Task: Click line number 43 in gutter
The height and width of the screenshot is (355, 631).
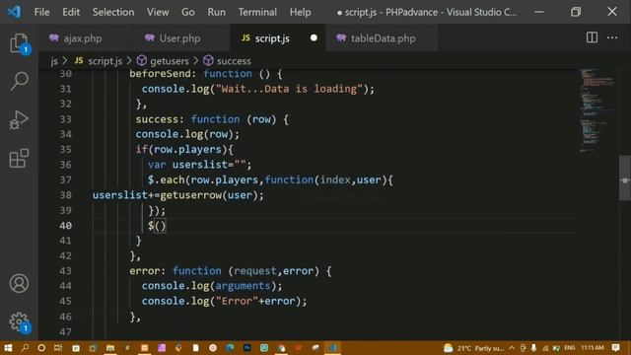Action: [66, 271]
